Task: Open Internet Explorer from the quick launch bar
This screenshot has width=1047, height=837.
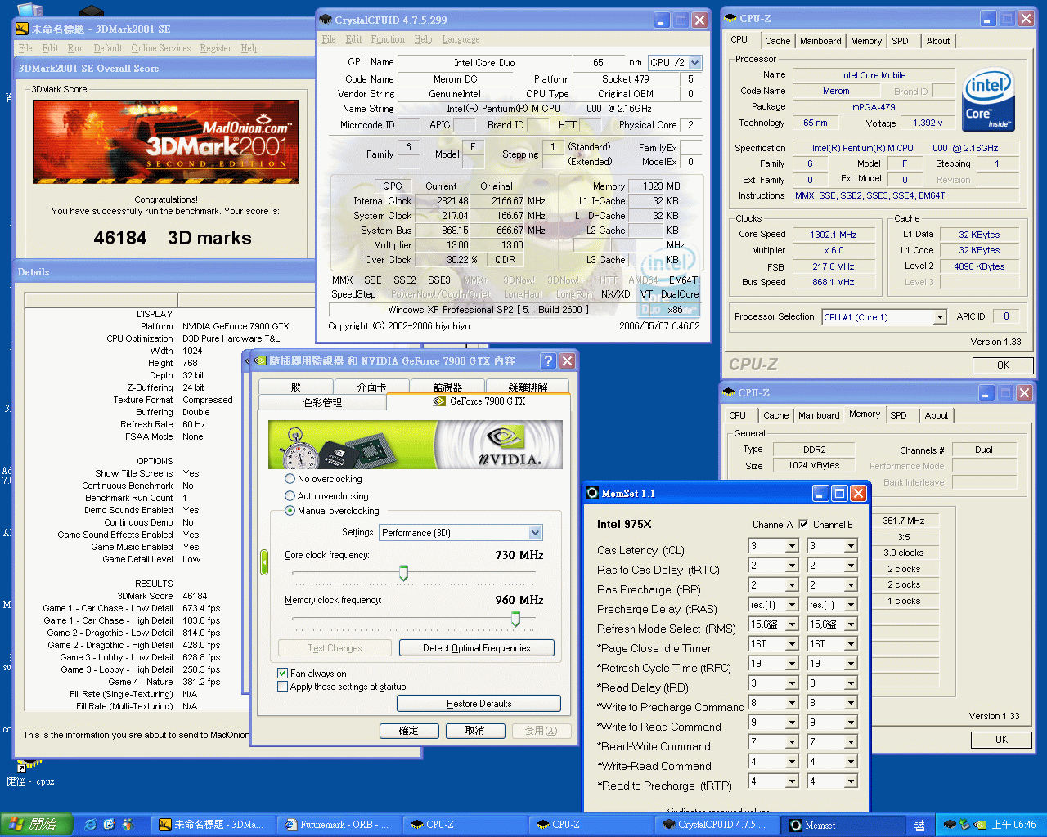Action: (x=91, y=825)
